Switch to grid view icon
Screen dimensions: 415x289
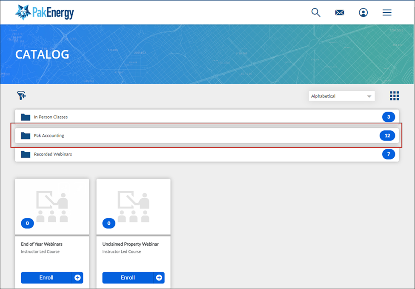(394, 96)
